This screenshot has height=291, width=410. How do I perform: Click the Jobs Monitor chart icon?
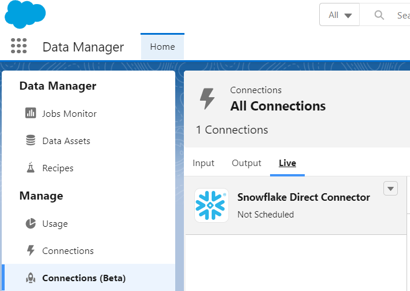click(x=31, y=113)
